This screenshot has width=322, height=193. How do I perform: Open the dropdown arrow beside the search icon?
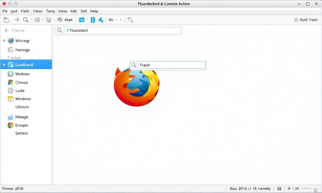pos(32,20)
